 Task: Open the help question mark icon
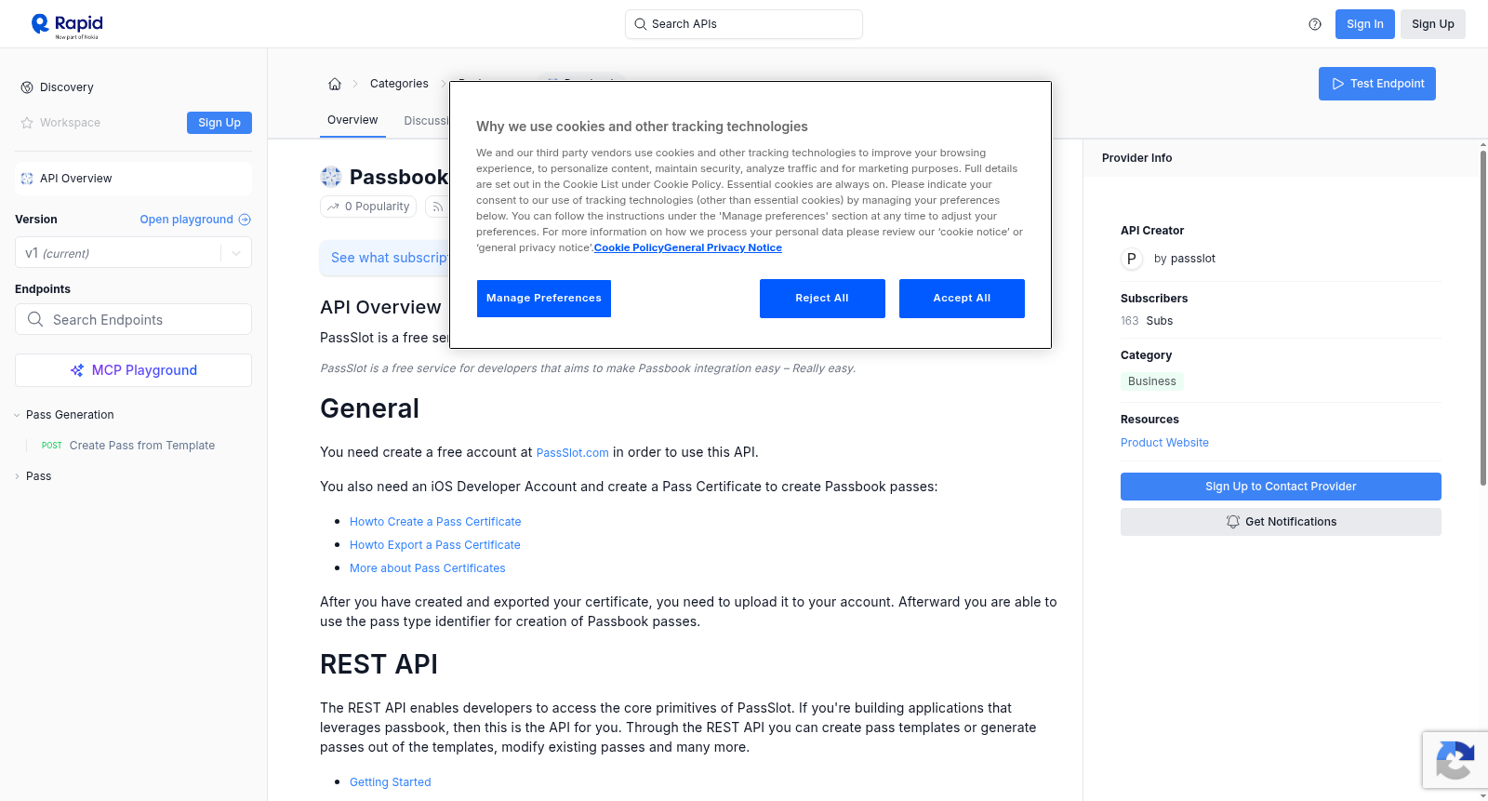click(x=1315, y=24)
